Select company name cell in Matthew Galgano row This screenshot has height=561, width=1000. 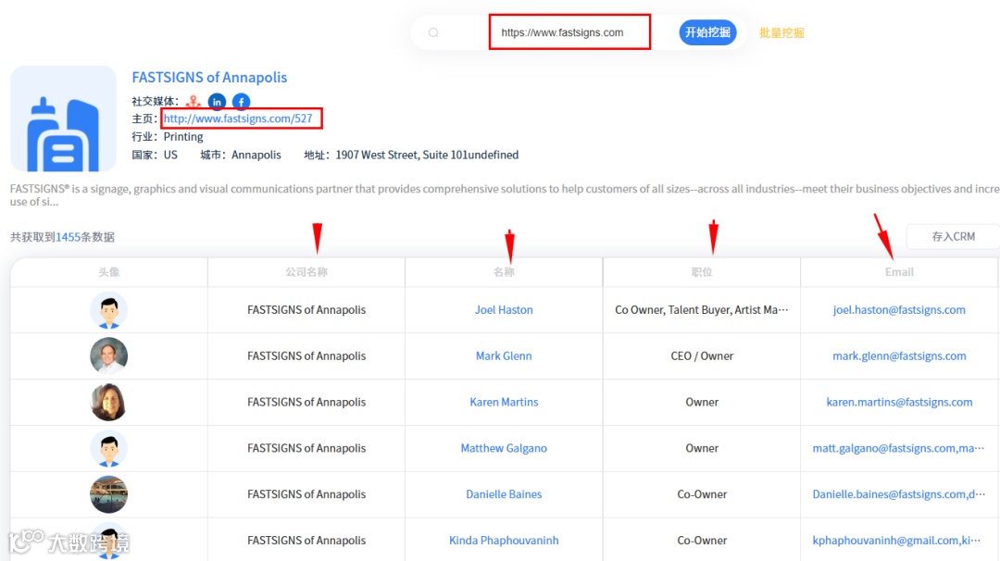coord(306,448)
